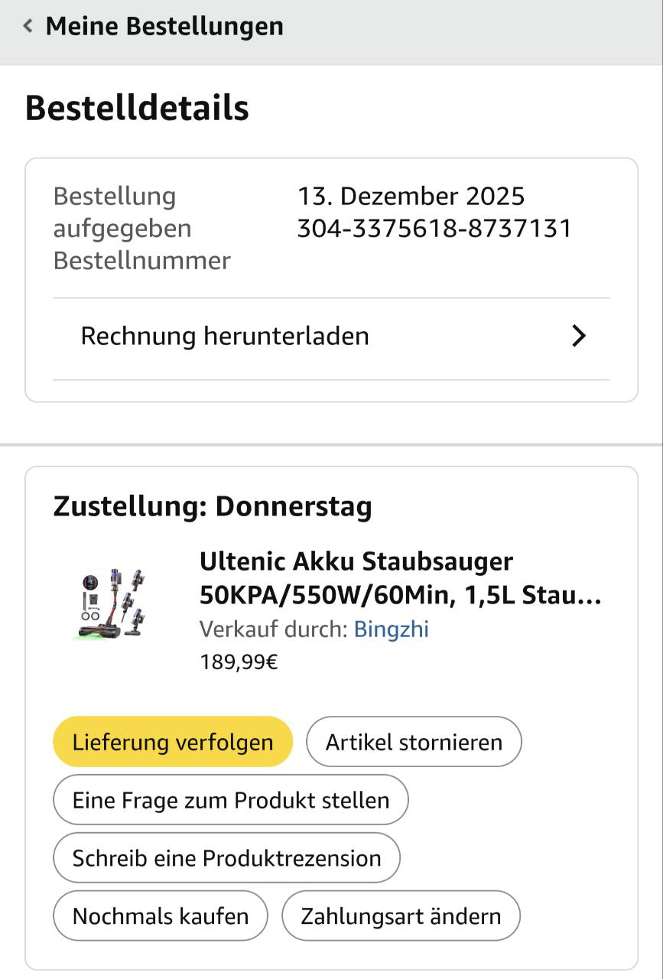The image size is (663, 979).
Task: Open the Rechnung herunterladen row
Action: click(x=331, y=337)
